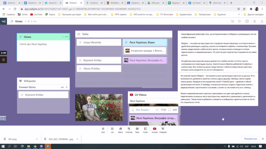Image resolution: width=266 pixels, height=149 pixels.
Task: Add a Youtube widget from toolbar
Action: tap(155, 130)
